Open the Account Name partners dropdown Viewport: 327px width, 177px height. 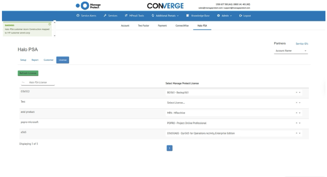tap(291, 51)
